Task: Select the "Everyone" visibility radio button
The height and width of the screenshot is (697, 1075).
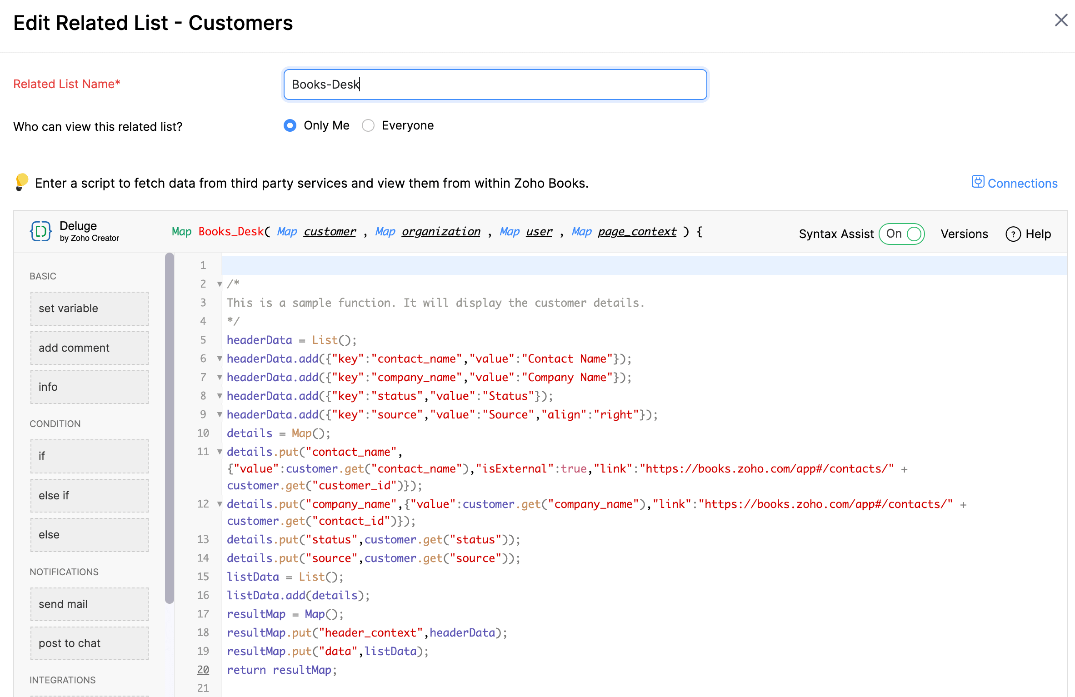Action: tap(368, 125)
